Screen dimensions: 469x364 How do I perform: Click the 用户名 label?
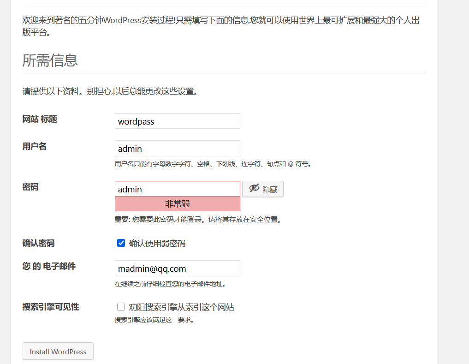(x=35, y=146)
